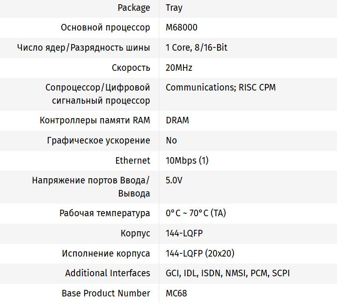Select the '20MHz' speed value
This screenshot has width=337, height=303.
point(179,68)
